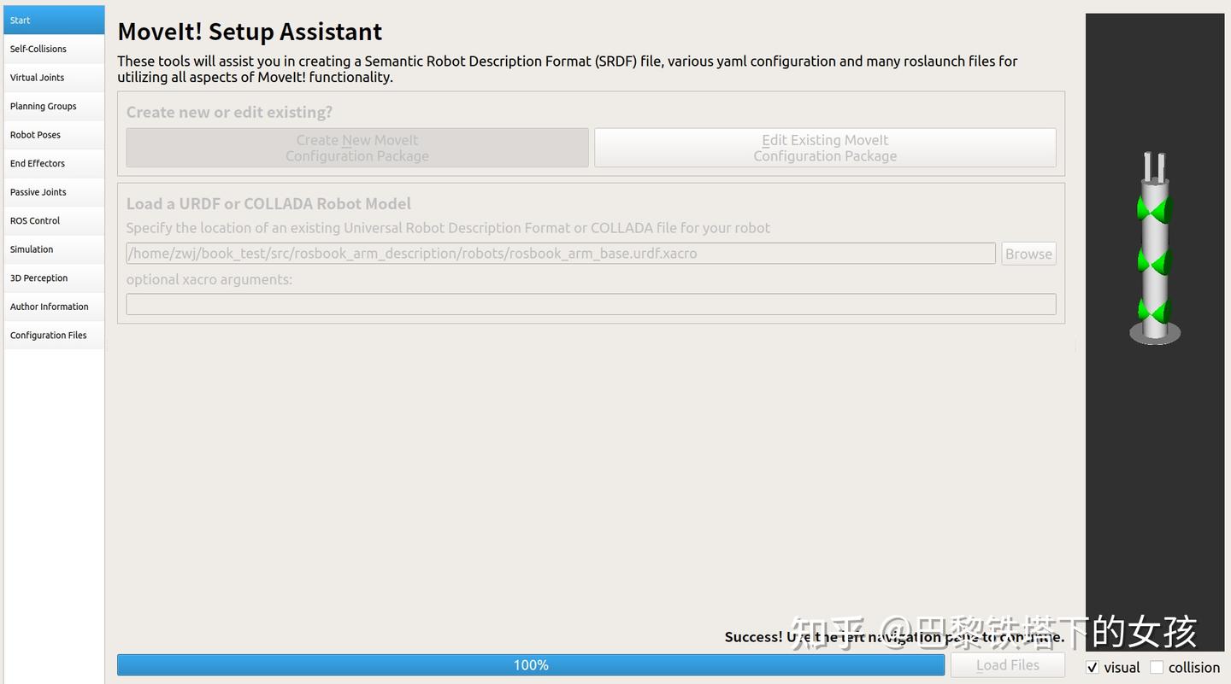Screen dimensions: 1231x684
Task: Select the ROS Control panel
Action: [34, 220]
